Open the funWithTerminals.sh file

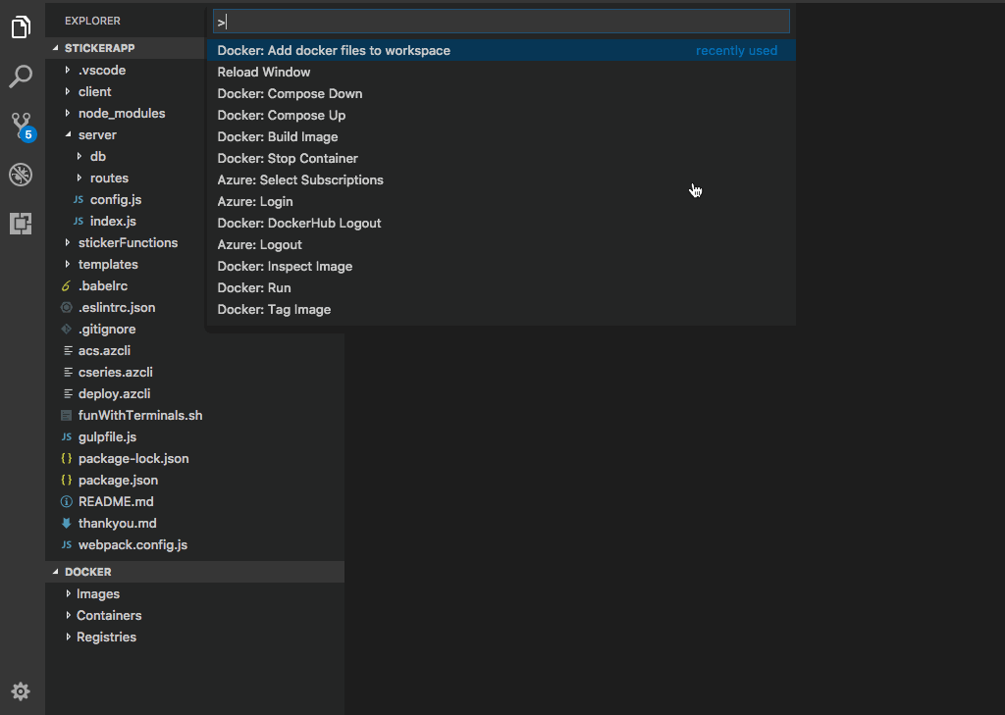tap(140, 416)
